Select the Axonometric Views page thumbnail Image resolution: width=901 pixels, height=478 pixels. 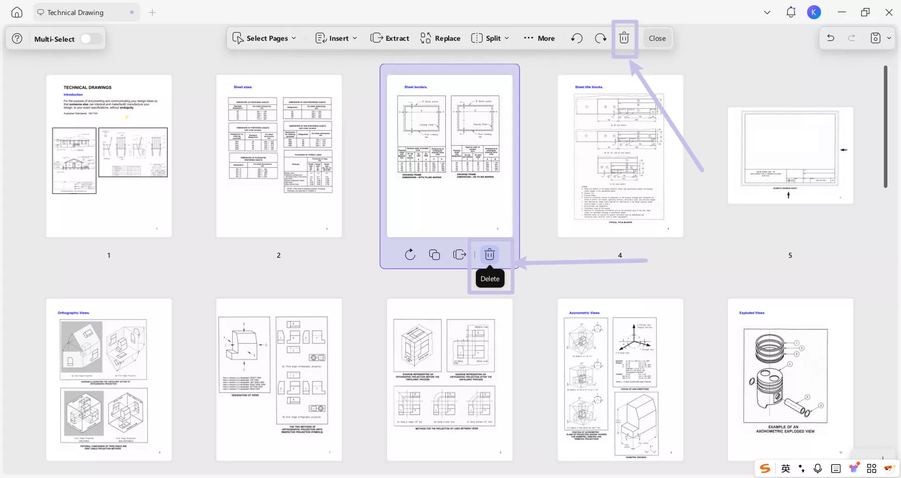(x=620, y=380)
